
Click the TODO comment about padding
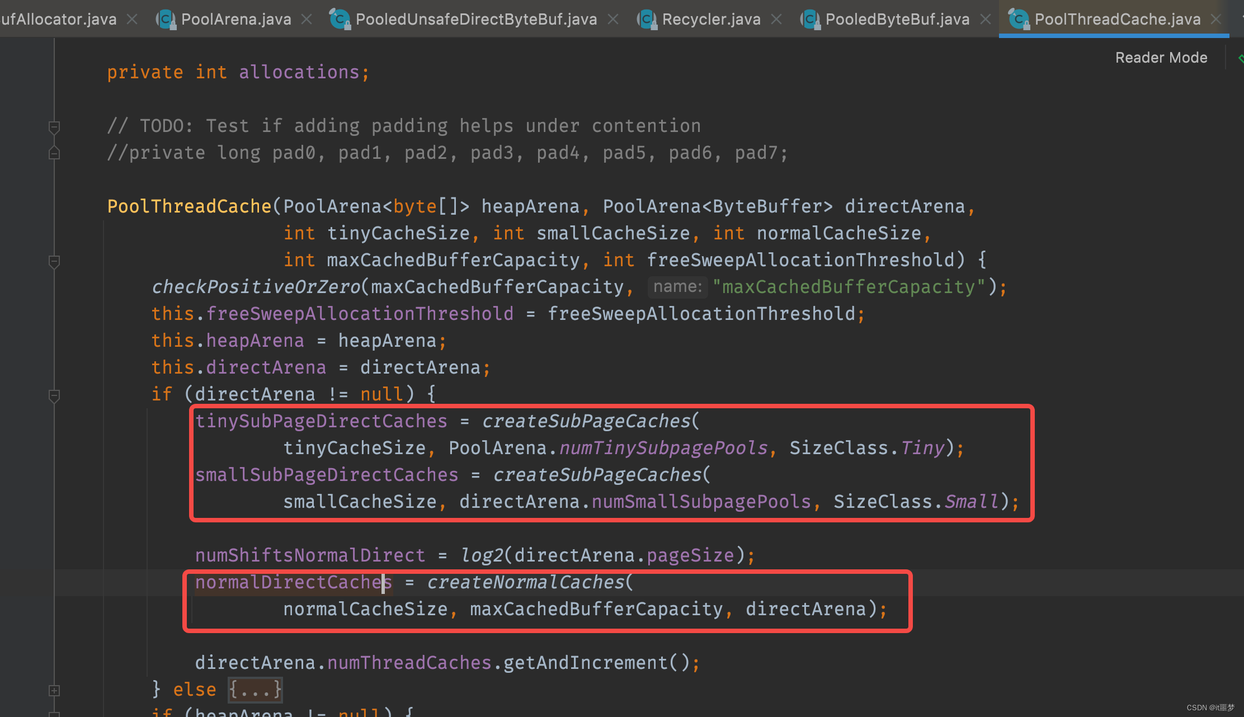(404, 126)
